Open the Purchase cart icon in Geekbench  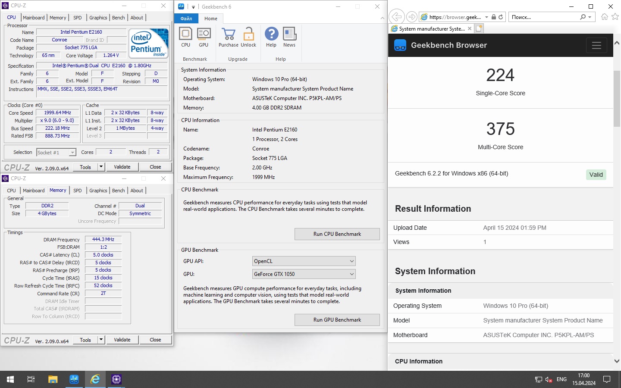click(x=228, y=37)
